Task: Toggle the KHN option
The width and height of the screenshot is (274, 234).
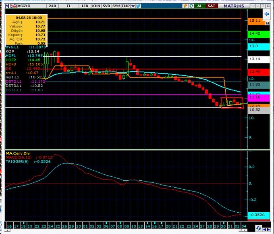Action: pos(96,6)
